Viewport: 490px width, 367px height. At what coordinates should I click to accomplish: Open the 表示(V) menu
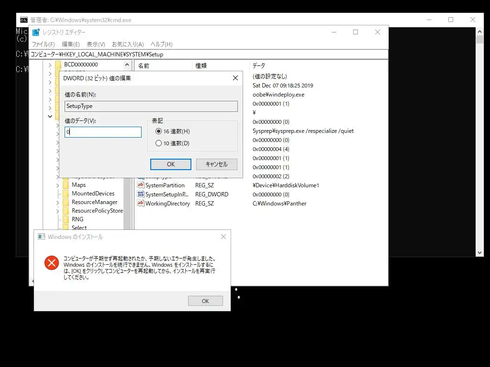[x=96, y=44]
